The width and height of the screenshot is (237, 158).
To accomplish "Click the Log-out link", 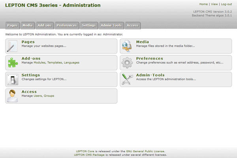I will pos(226,4).
